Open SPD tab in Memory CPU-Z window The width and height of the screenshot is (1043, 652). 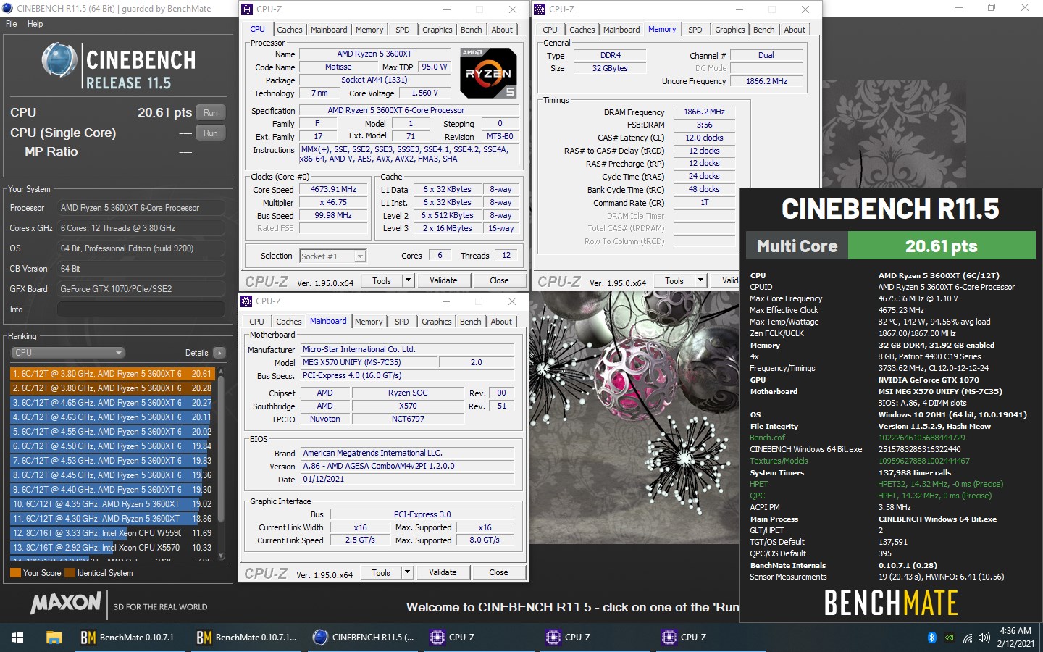(695, 30)
